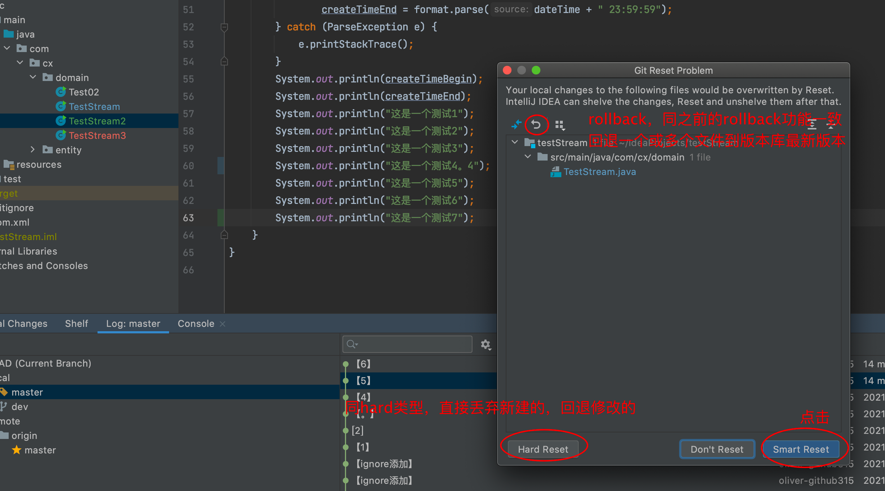Click the Git log search field
This screenshot has height=491, width=885.
point(407,344)
